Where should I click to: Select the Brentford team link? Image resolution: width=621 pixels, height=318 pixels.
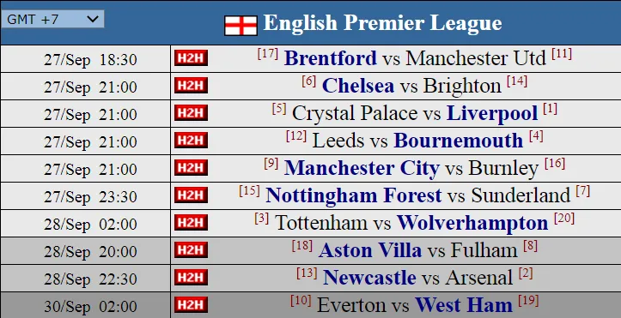331,58
